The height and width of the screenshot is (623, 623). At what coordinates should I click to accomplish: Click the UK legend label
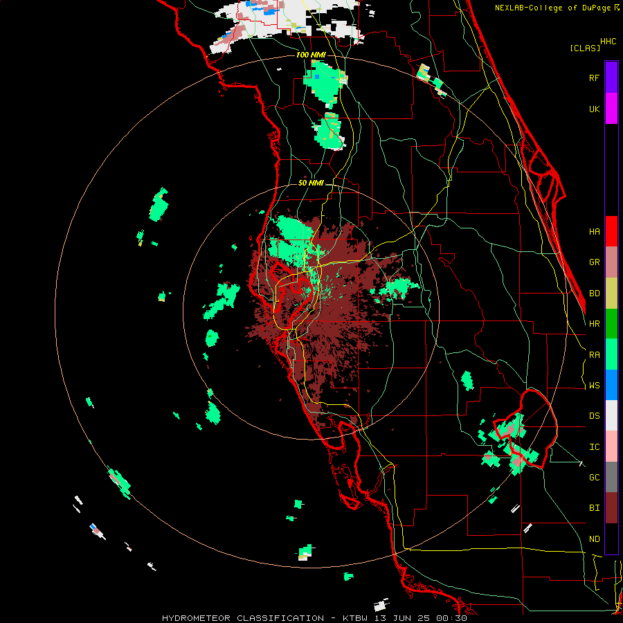click(x=594, y=109)
